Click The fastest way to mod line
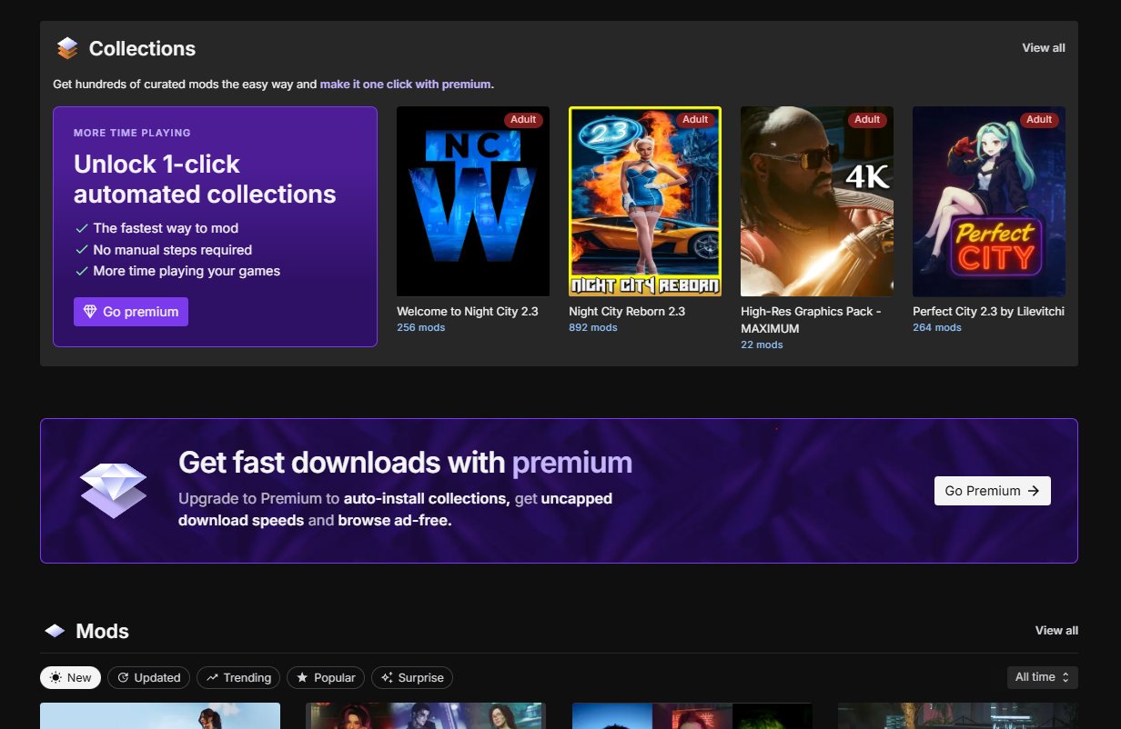1121x729 pixels. coord(166,228)
